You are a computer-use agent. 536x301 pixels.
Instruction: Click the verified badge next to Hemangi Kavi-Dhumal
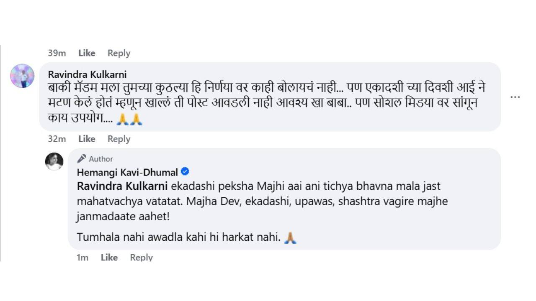coord(185,171)
